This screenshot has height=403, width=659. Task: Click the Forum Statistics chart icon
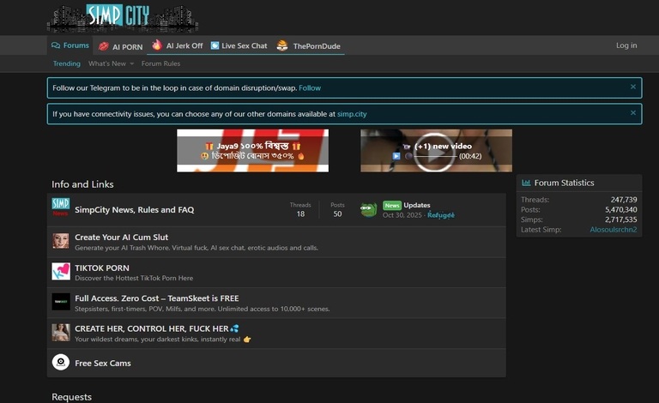click(526, 183)
